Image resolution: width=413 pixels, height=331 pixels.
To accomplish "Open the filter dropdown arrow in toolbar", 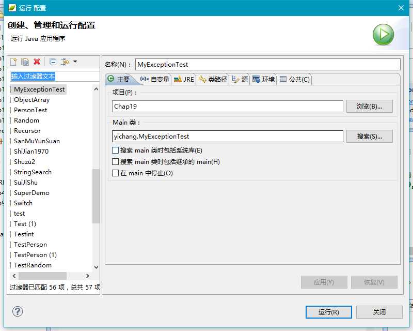I will coord(75,62).
